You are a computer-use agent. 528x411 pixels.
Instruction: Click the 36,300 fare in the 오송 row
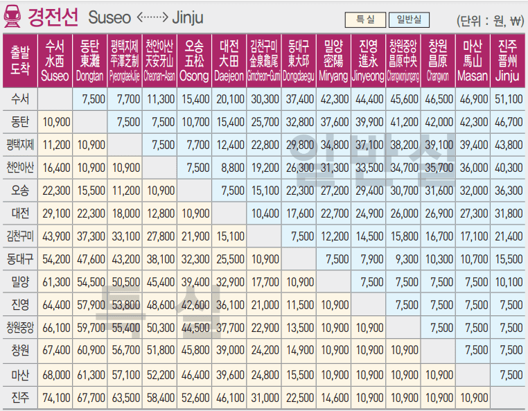[x=509, y=191]
